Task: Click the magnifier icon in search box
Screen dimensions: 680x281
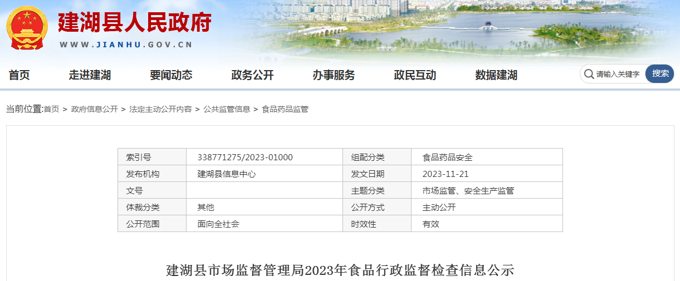Action: (x=589, y=74)
